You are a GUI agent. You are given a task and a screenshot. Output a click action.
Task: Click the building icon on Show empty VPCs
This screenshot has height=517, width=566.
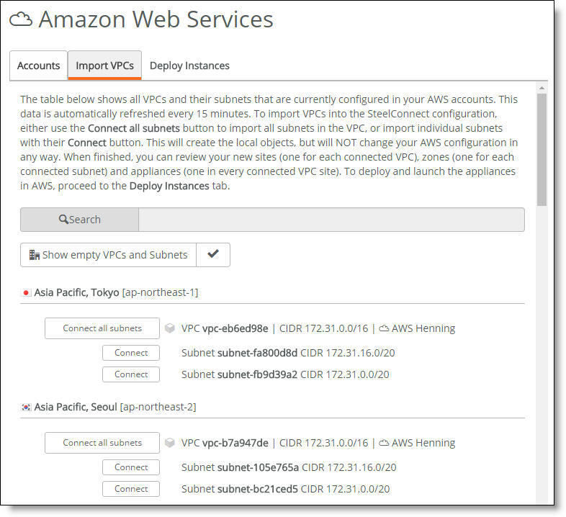pyautogui.click(x=35, y=255)
